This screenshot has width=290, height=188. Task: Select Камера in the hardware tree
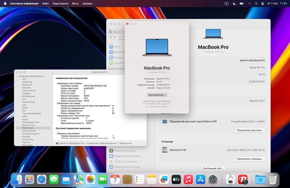coord(26,136)
